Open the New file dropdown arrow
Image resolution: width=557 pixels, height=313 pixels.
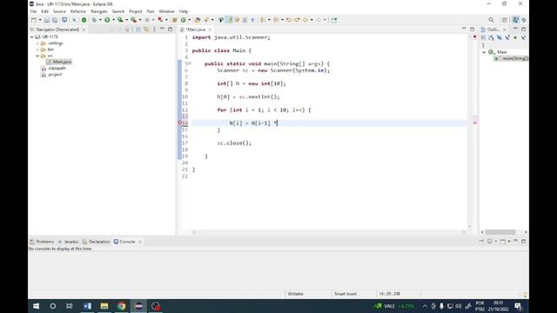[x=40, y=20]
